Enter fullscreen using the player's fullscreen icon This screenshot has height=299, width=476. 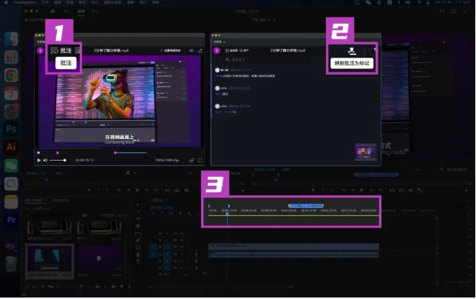point(201,160)
